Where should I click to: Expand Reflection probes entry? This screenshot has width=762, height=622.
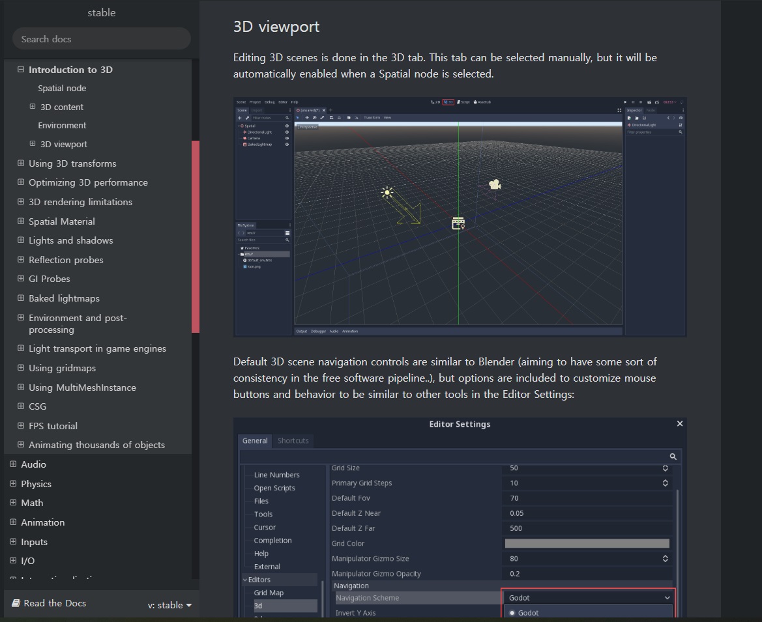[21, 259]
